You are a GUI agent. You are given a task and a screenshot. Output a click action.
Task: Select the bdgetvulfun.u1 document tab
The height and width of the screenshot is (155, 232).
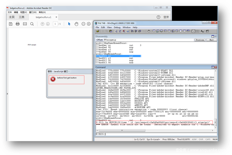pos(43,17)
